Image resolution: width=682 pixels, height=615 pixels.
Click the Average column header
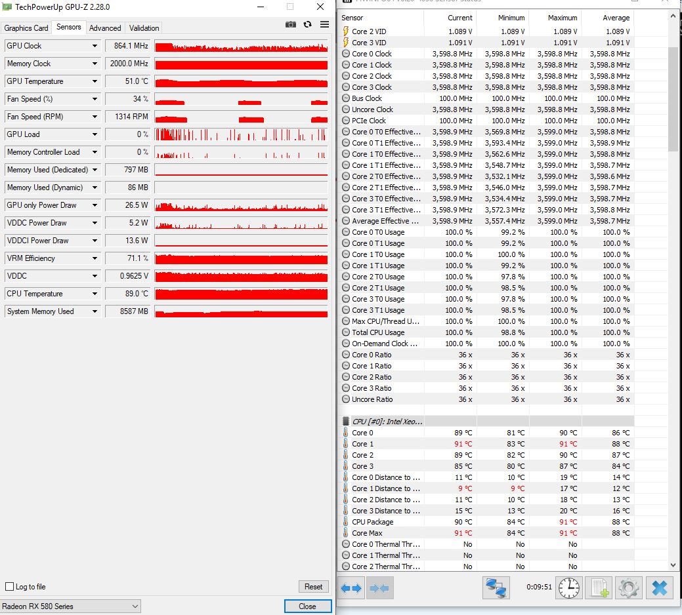[608, 18]
